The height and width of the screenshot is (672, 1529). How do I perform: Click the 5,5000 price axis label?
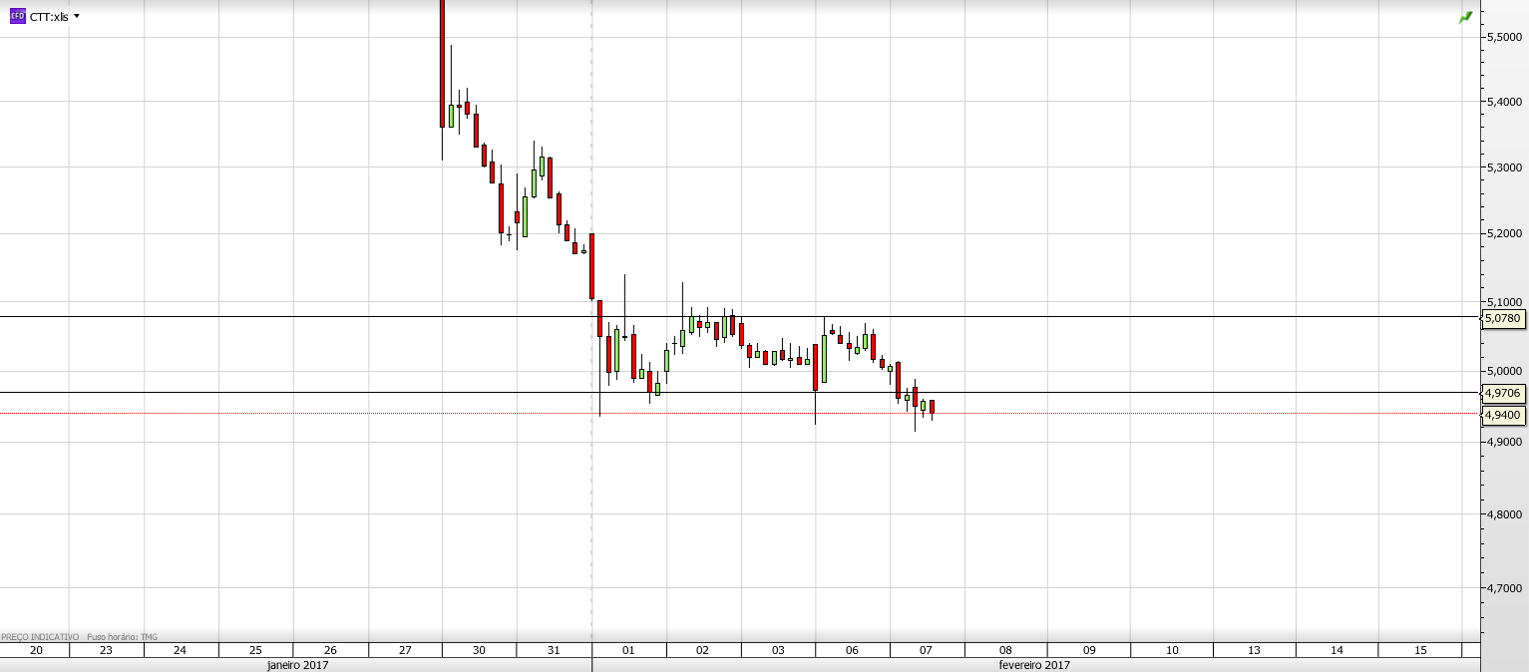[1503, 36]
